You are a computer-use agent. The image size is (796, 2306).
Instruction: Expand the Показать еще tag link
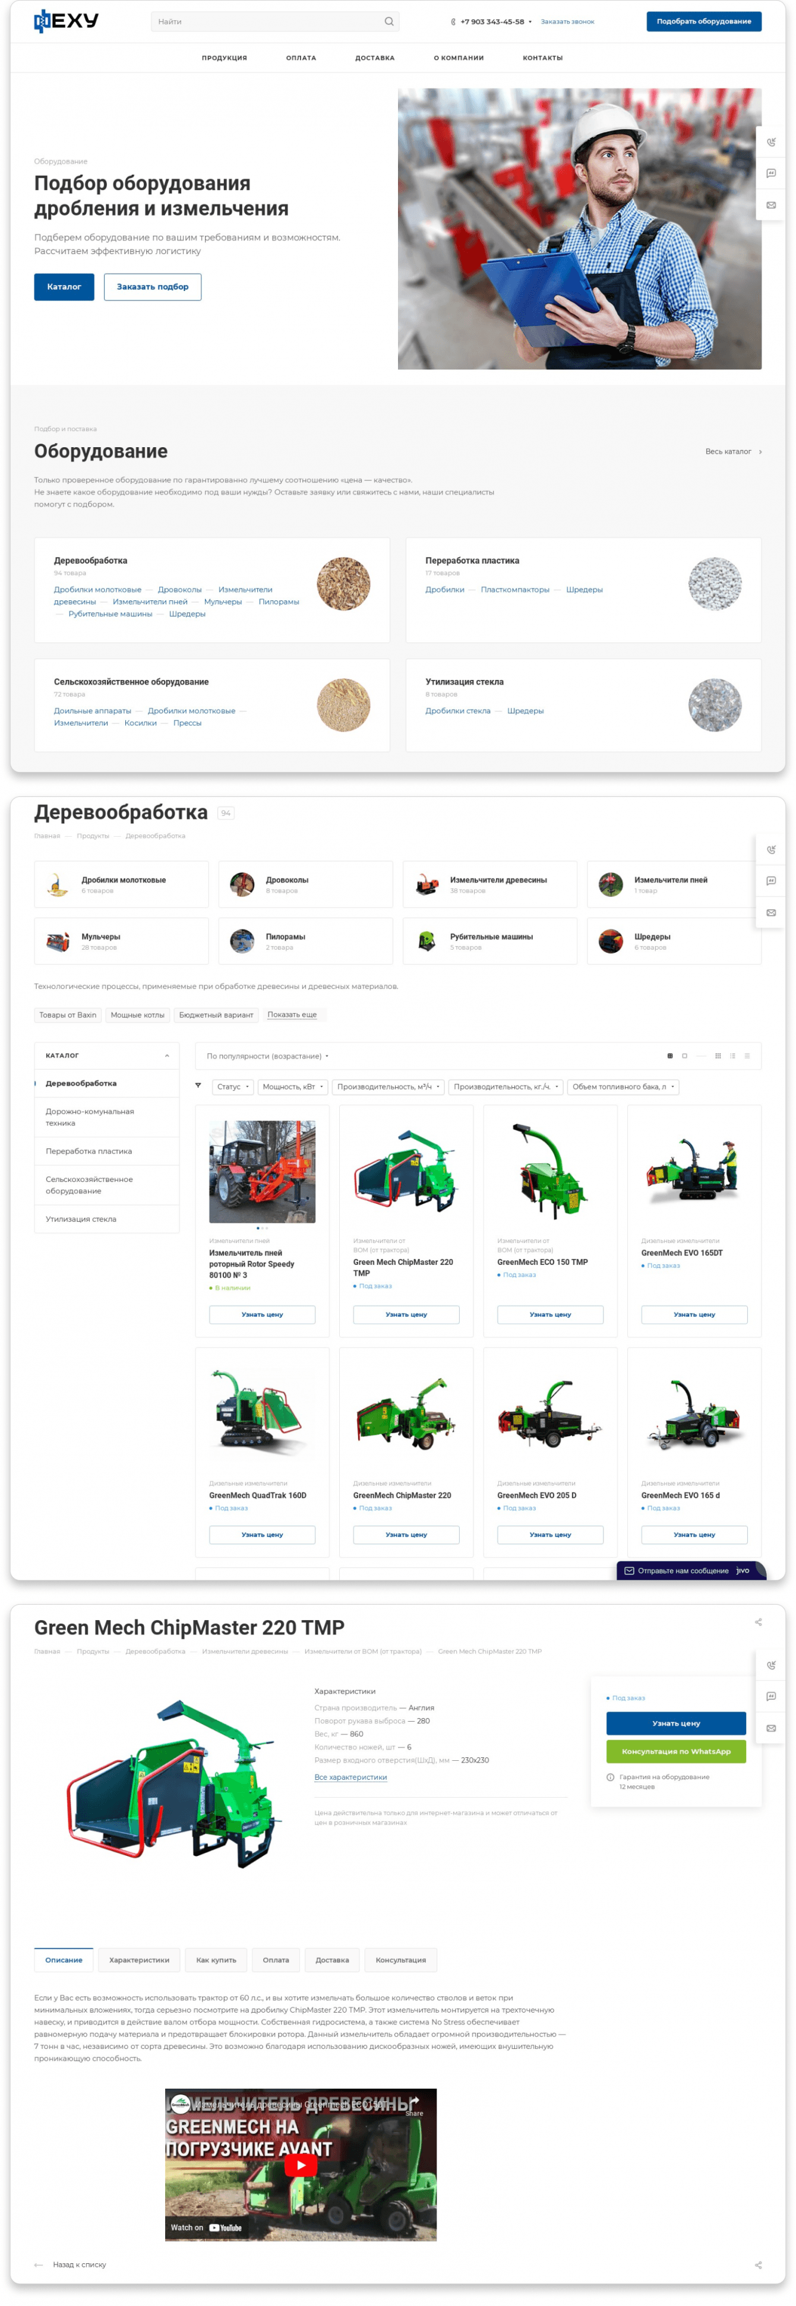tap(292, 1014)
